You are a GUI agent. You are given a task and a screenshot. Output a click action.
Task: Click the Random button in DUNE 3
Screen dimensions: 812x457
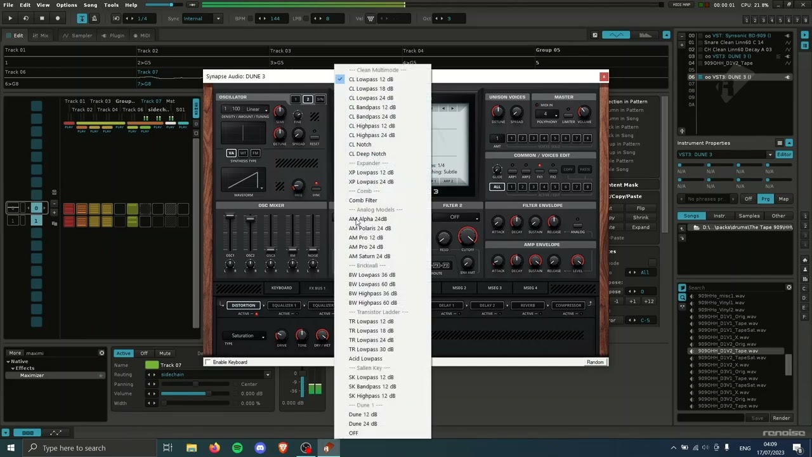(595, 362)
